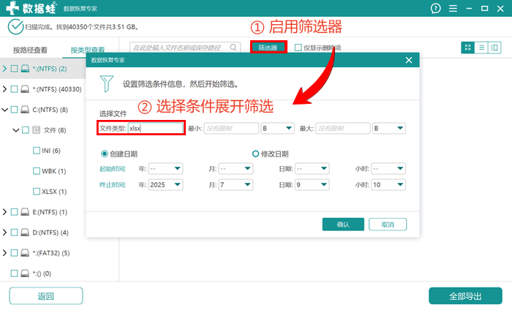This screenshot has width=512, height=313.
Task: Click the file type xlsx input field
Action: pyautogui.click(x=155, y=128)
